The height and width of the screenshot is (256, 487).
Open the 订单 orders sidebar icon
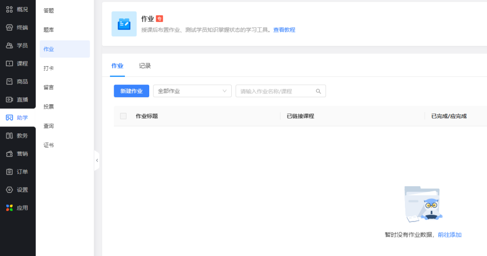[9, 172]
